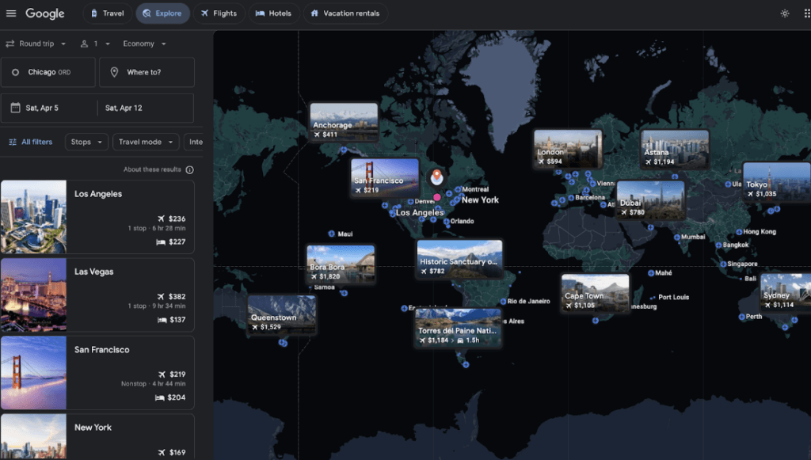Click the All filters sliders icon
This screenshot has width=811, height=460.
[13, 142]
